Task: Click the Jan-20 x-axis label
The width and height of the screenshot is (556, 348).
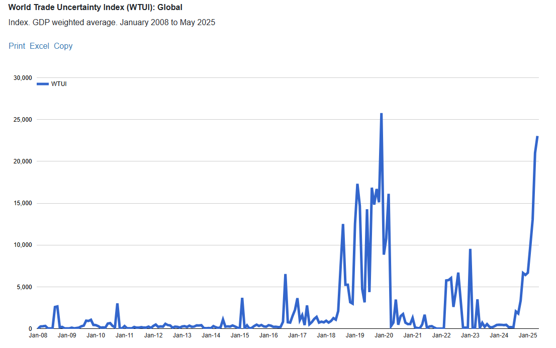Action: tap(384, 335)
